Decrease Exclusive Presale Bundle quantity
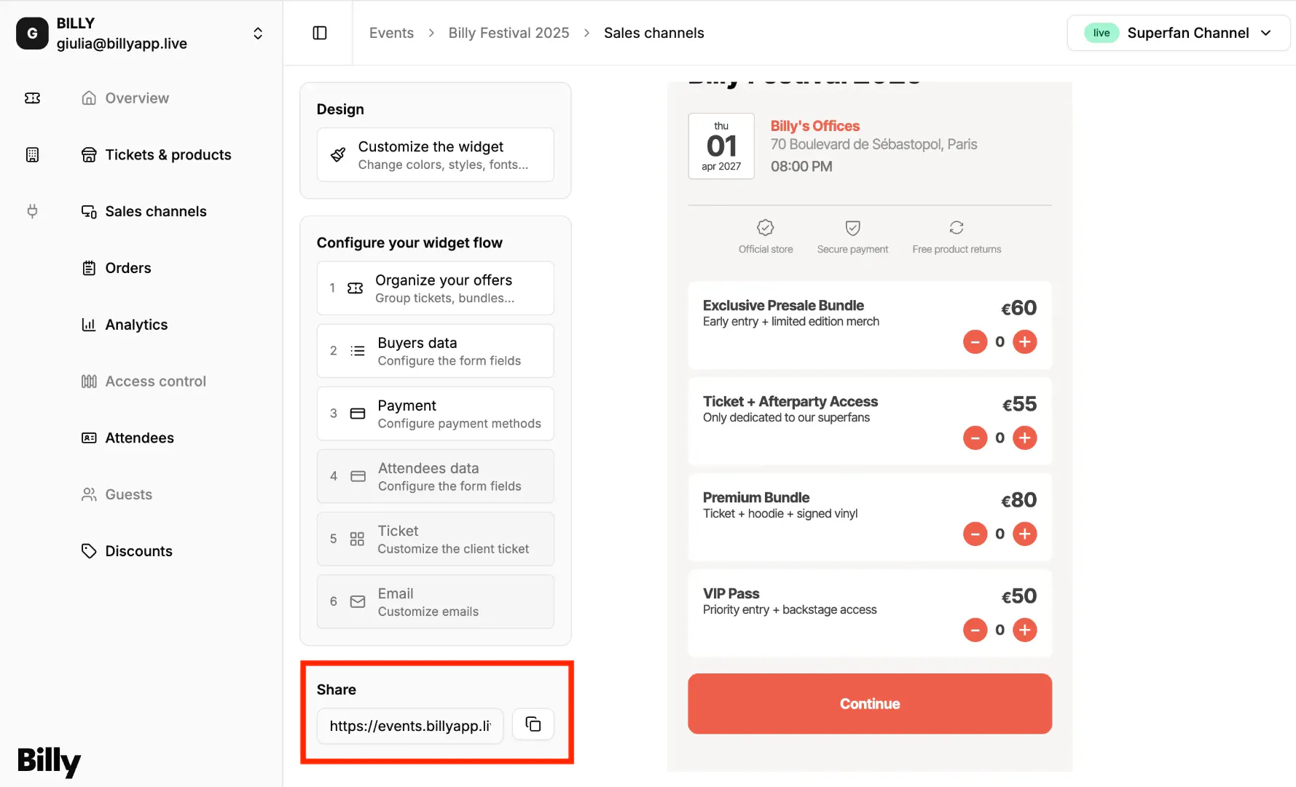The width and height of the screenshot is (1296, 787). point(975,341)
